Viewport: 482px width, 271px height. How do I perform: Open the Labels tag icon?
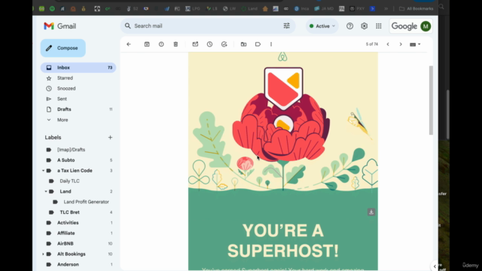coord(258,44)
